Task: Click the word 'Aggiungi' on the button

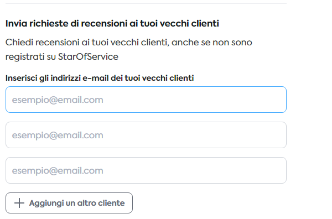Action: pos(46,204)
